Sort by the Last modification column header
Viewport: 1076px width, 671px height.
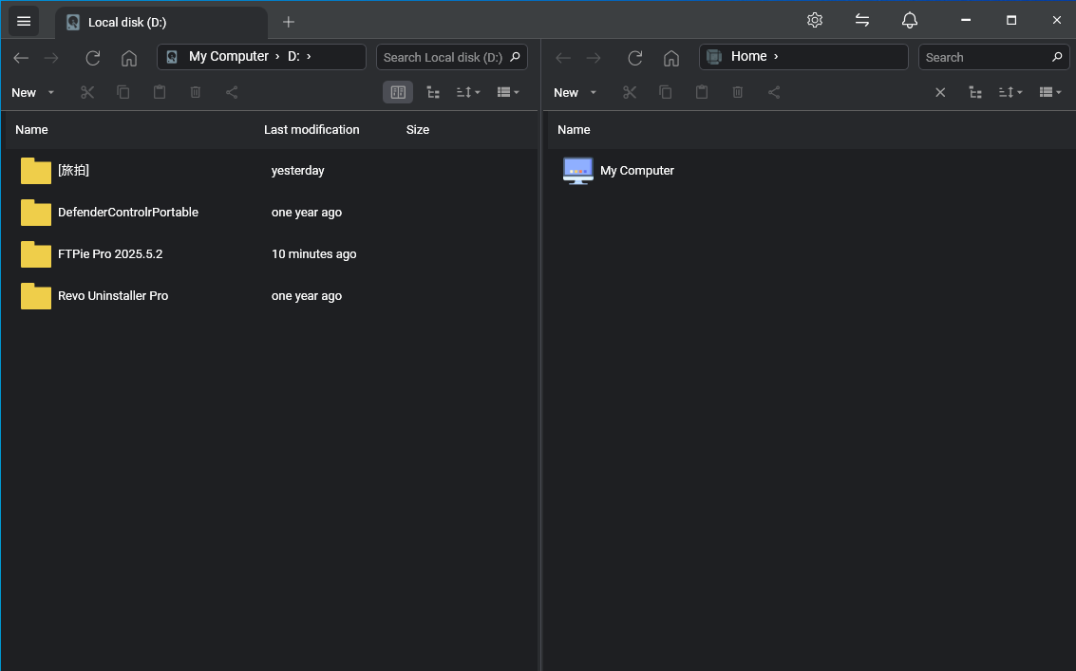[311, 130]
